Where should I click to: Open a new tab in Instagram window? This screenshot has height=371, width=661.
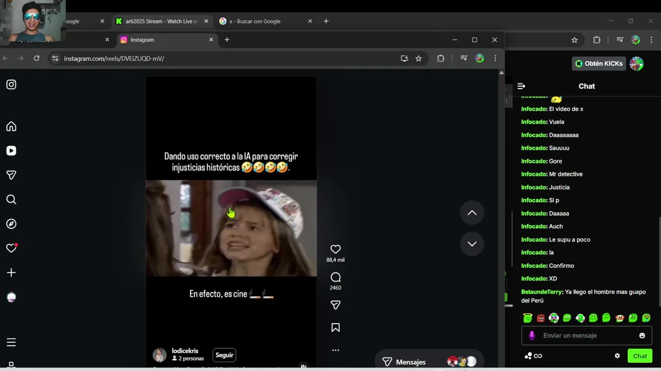(227, 40)
